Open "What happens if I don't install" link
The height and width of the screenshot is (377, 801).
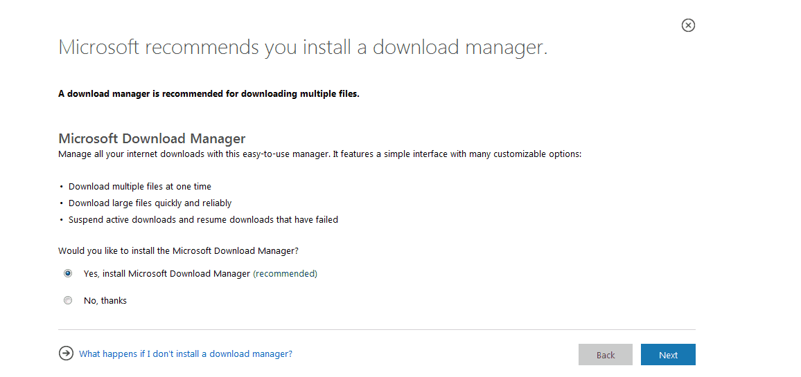pos(186,353)
